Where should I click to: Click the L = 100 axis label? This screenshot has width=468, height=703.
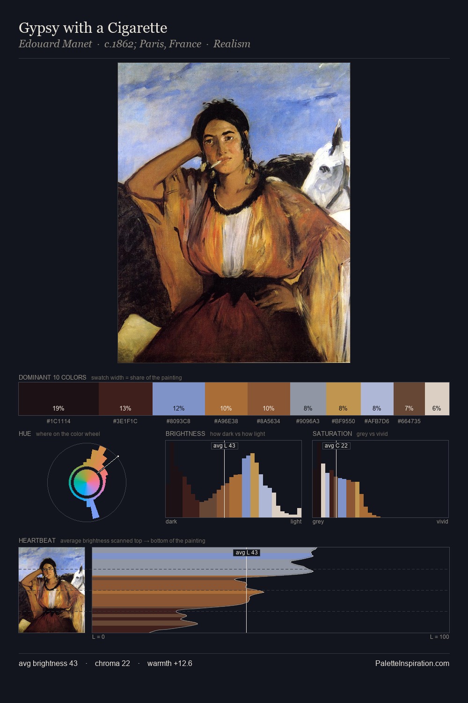tap(439, 637)
